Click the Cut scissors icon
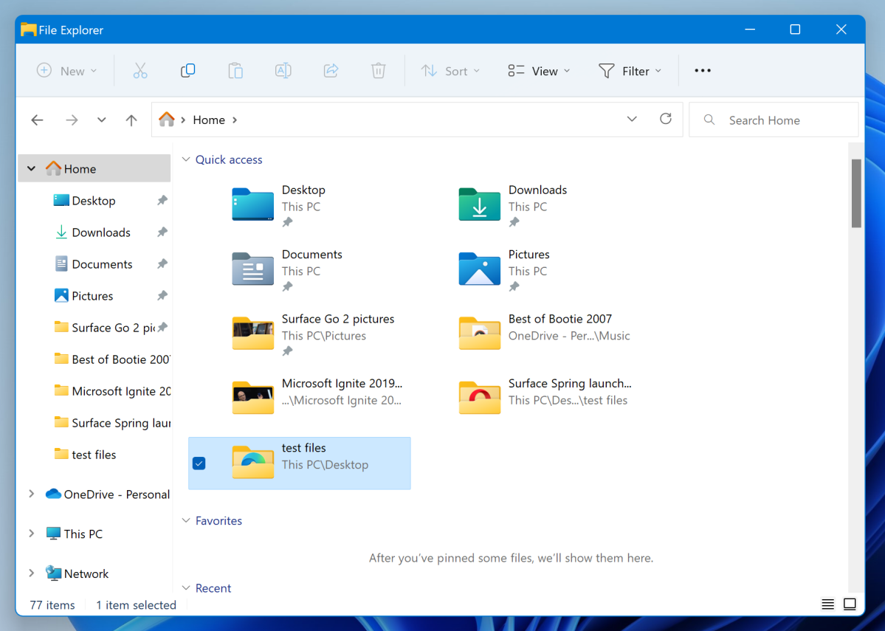The image size is (885, 631). pos(140,71)
